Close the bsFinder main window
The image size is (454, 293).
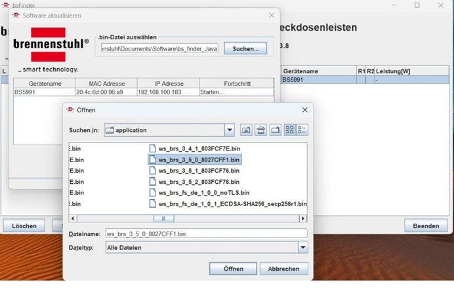[x=440, y=5]
